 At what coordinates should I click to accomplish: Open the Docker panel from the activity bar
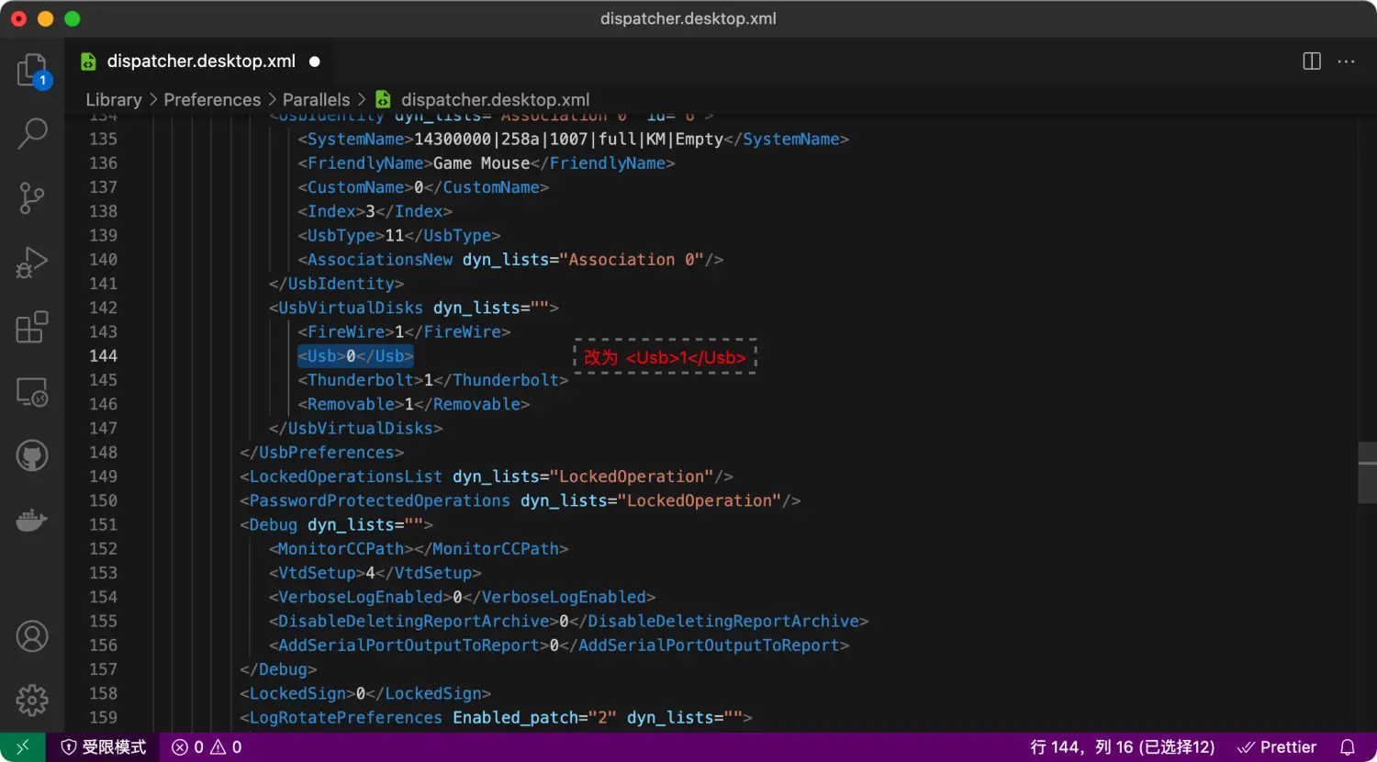pos(32,521)
